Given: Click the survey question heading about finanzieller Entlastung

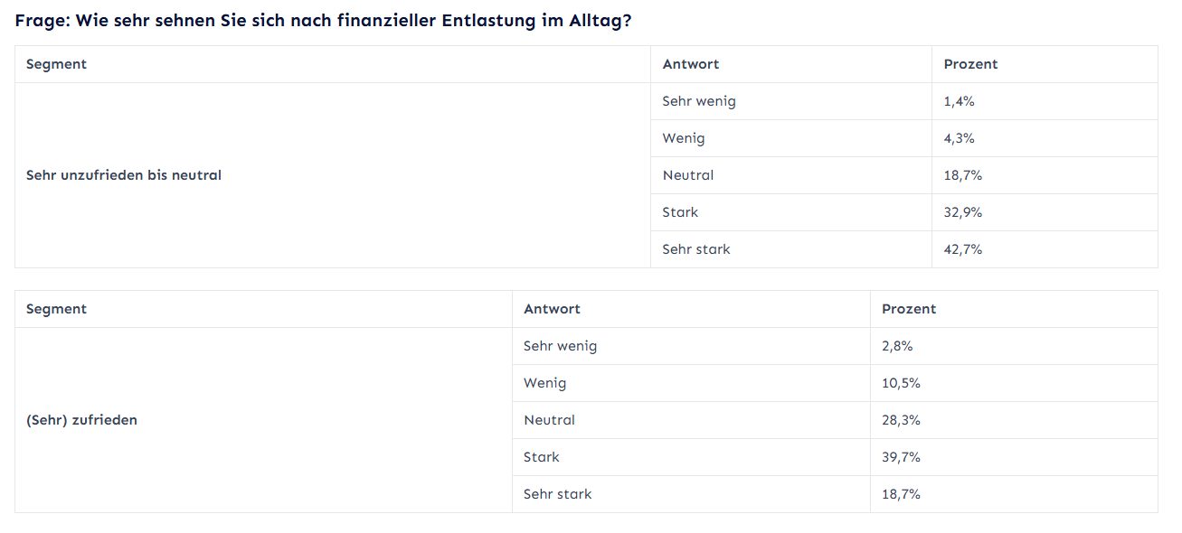Looking at the screenshot, I should (x=323, y=22).
